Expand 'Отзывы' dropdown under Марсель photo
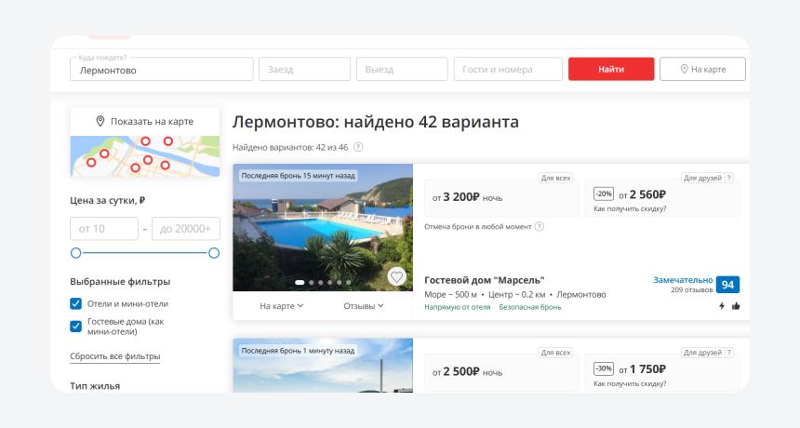 [364, 305]
